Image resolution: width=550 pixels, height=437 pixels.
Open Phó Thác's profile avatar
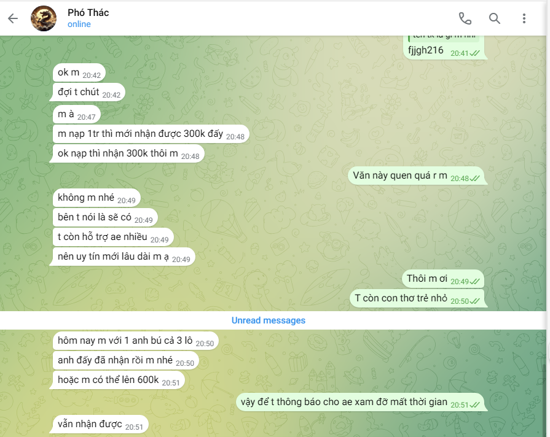(44, 18)
